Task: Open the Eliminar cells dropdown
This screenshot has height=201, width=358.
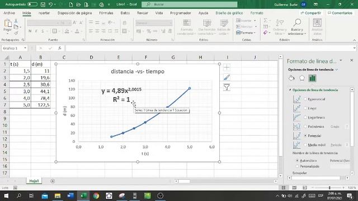Action: 246,27
